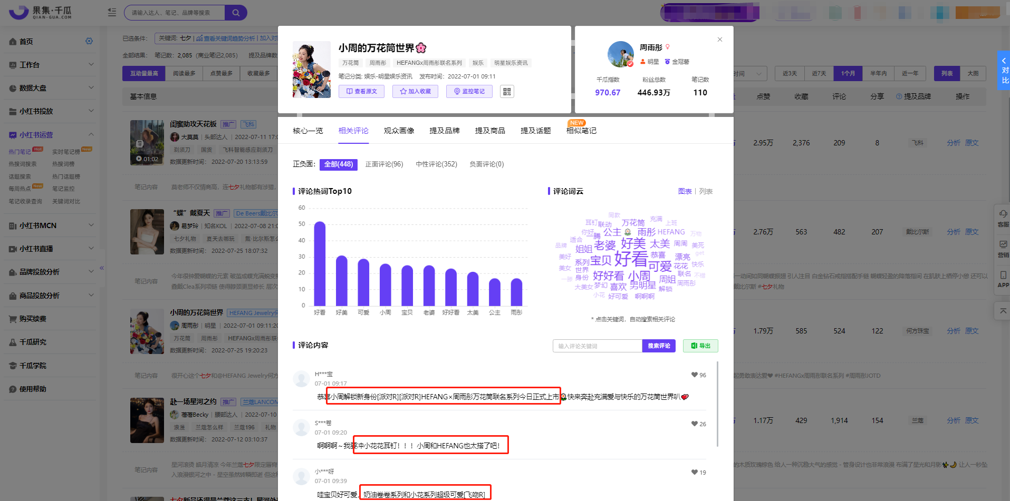
Task: Open the 对比 compare panel tab
Action: pos(1004,71)
